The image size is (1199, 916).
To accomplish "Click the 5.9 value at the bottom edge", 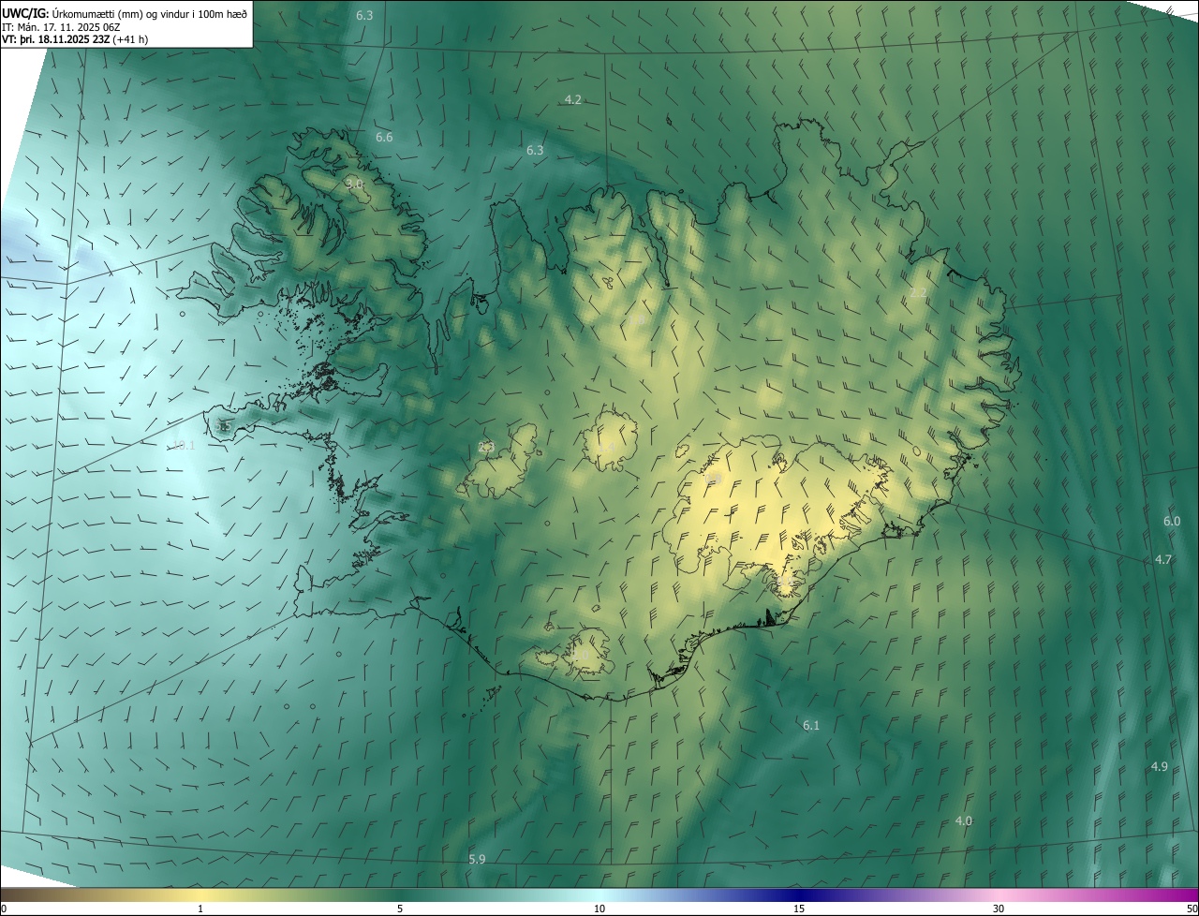I will [477, 860].
